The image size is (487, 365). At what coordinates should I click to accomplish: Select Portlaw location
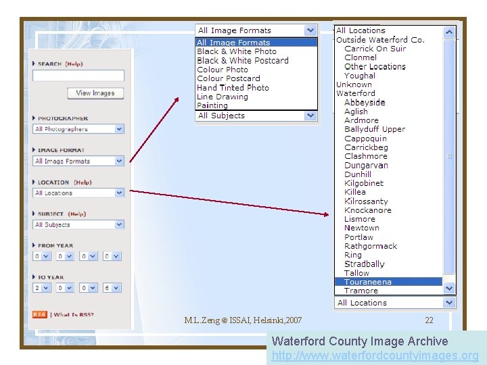tap(388, 237)
